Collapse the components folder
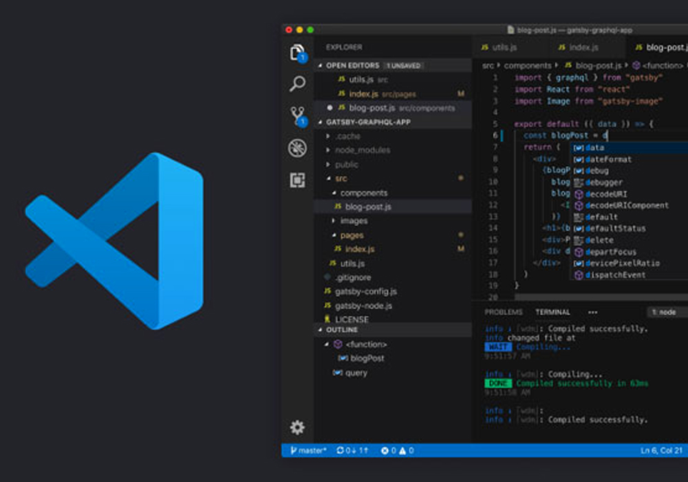The height and width of the screenshot is (482, 688). point(334,193)
